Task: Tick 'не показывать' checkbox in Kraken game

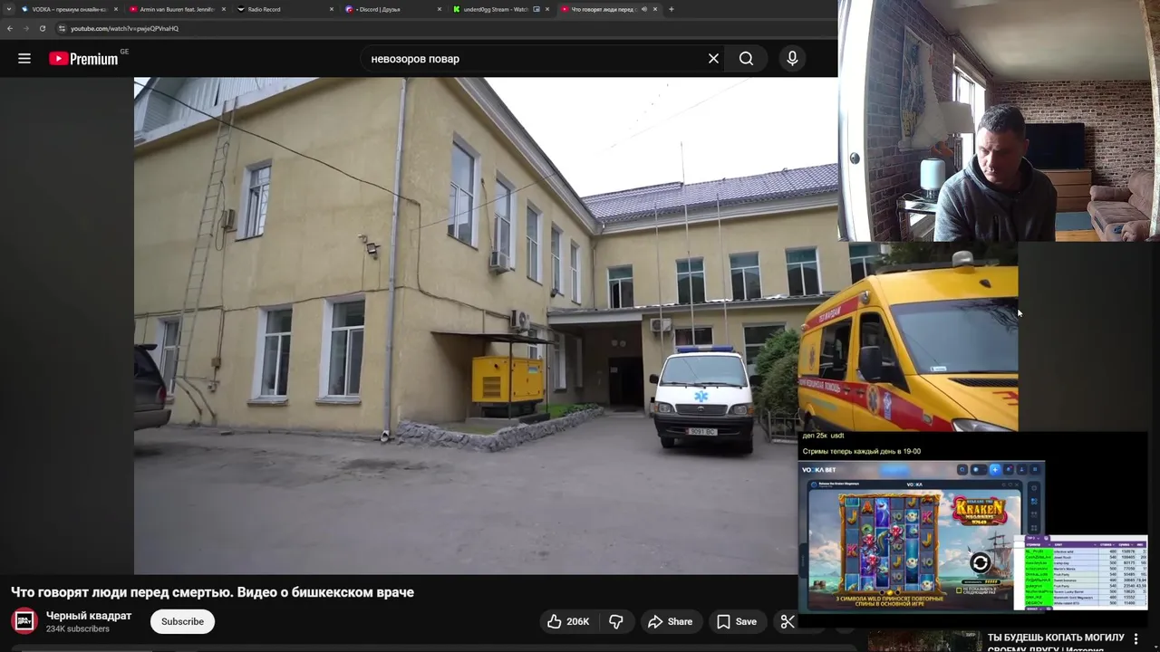Action: [x=960, y=590]
